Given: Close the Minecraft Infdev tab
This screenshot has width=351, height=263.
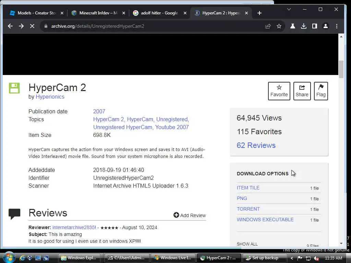Looking at the screenshot, I should 123,13.
